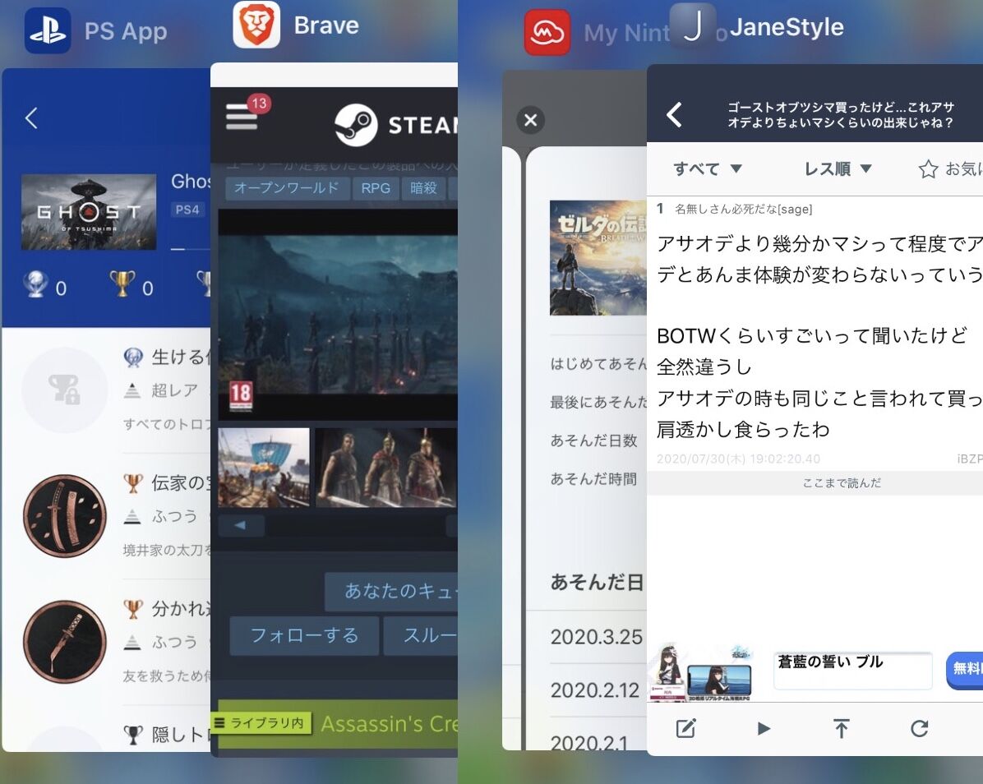
Task: Tap post number 1 header
Action: 734,209
